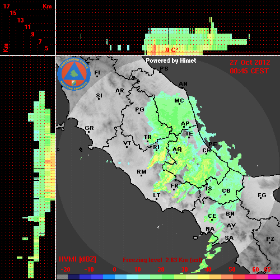Click the 'Freezing level 2.63 Km (asl)' text
The width and height of the screenshot is (280, 280).
(162, 260)
